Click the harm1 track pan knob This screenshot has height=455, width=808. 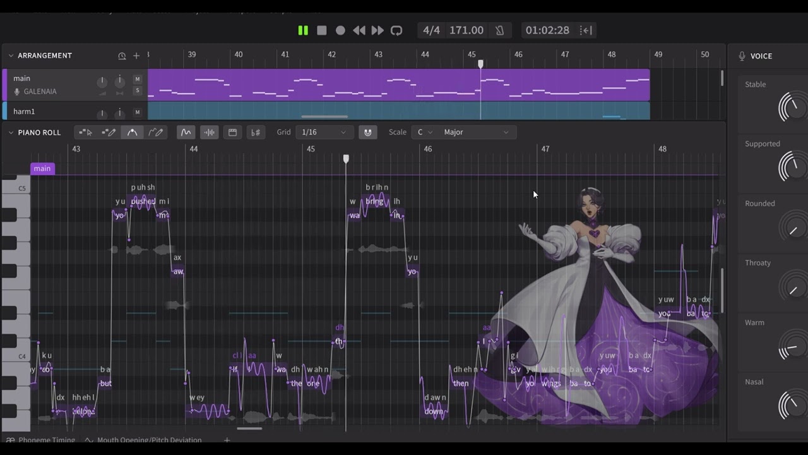(x=119, y=114)
